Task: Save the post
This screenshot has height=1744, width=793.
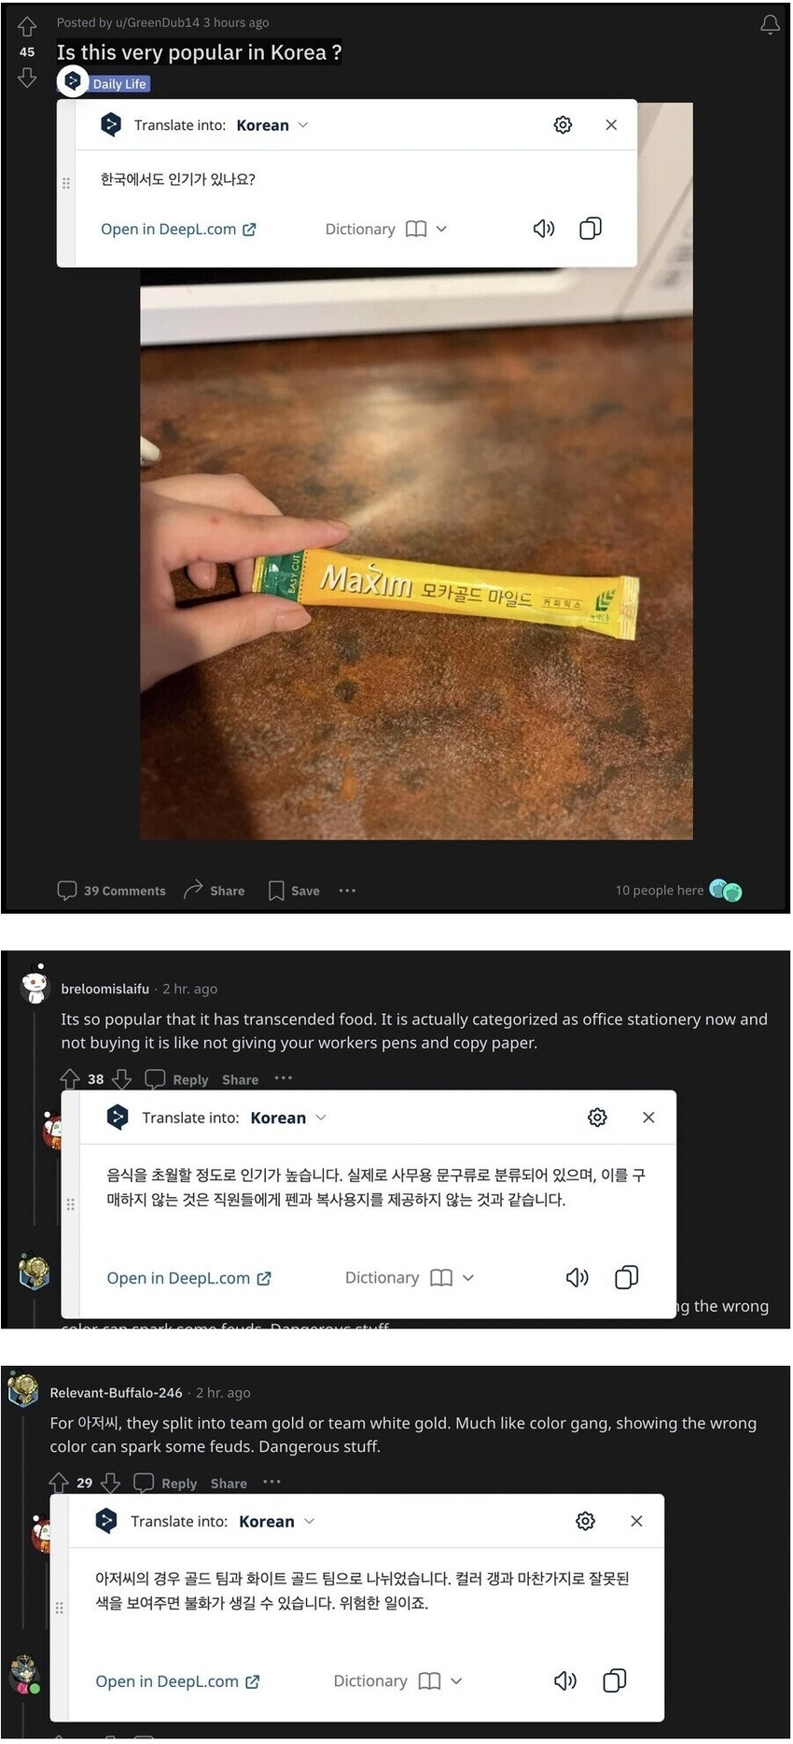Action: [294, 891]
